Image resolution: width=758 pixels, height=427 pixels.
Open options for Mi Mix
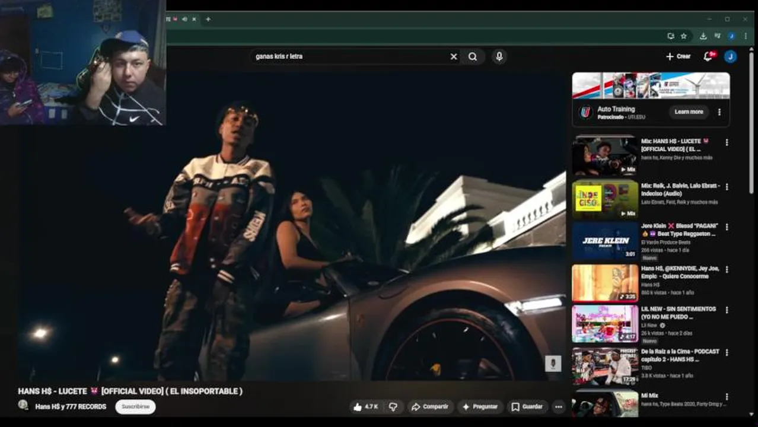click(727, 396)
